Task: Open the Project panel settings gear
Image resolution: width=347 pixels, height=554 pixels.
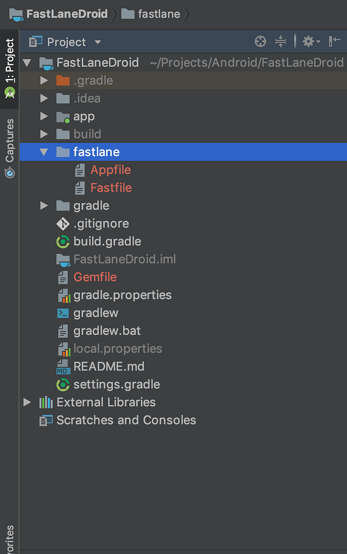Action: point(311,42)
